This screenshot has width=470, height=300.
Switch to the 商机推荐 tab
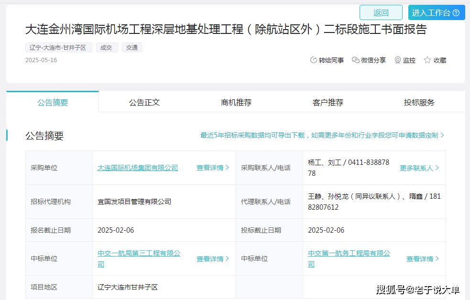click(x=236, y=102)
